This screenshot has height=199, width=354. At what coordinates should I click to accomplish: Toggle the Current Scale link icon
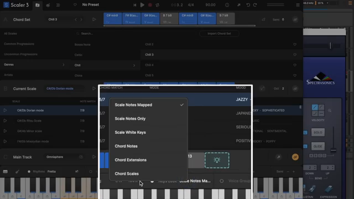(295, 88)
